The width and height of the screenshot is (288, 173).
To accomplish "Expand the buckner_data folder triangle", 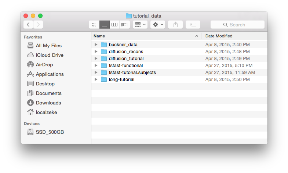I will tap(96, 45).
